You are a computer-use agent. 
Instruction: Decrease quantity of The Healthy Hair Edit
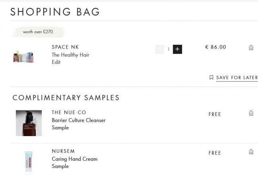(x=160, y=49)
